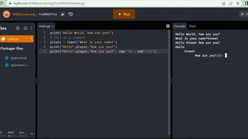Open the pyproject.toml file

(20, 65)
